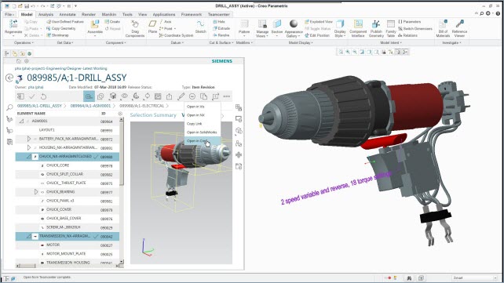This screenshot has height=283, width=504.
Task: Expand the CHUCK_BEARING tree node
Action: pyautogui.click(x=36, y=192)
